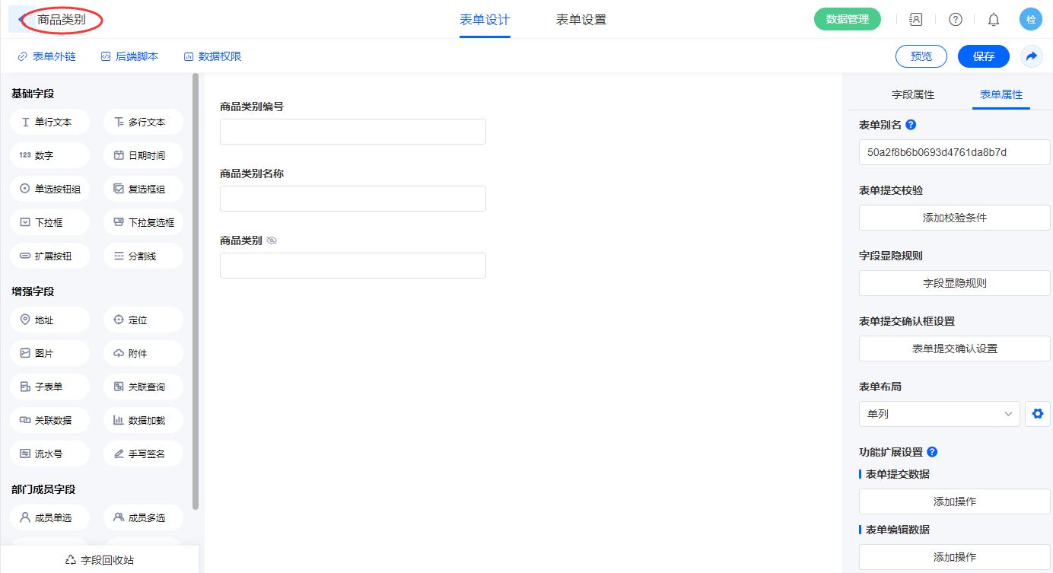Open the layout settings gear icon
1053x573 pixels.
(1037, 414)
